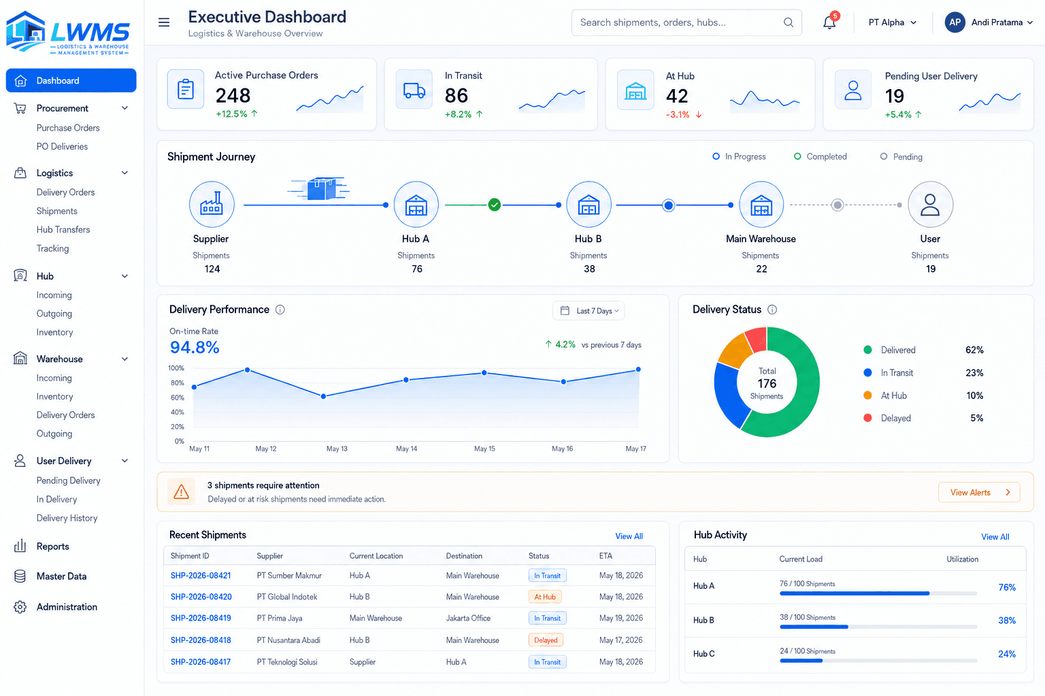Image resolution: width=1045 pixels, height=696 pixels.
Task: Click the Hub A utilization bar
Action: (878, 593)
